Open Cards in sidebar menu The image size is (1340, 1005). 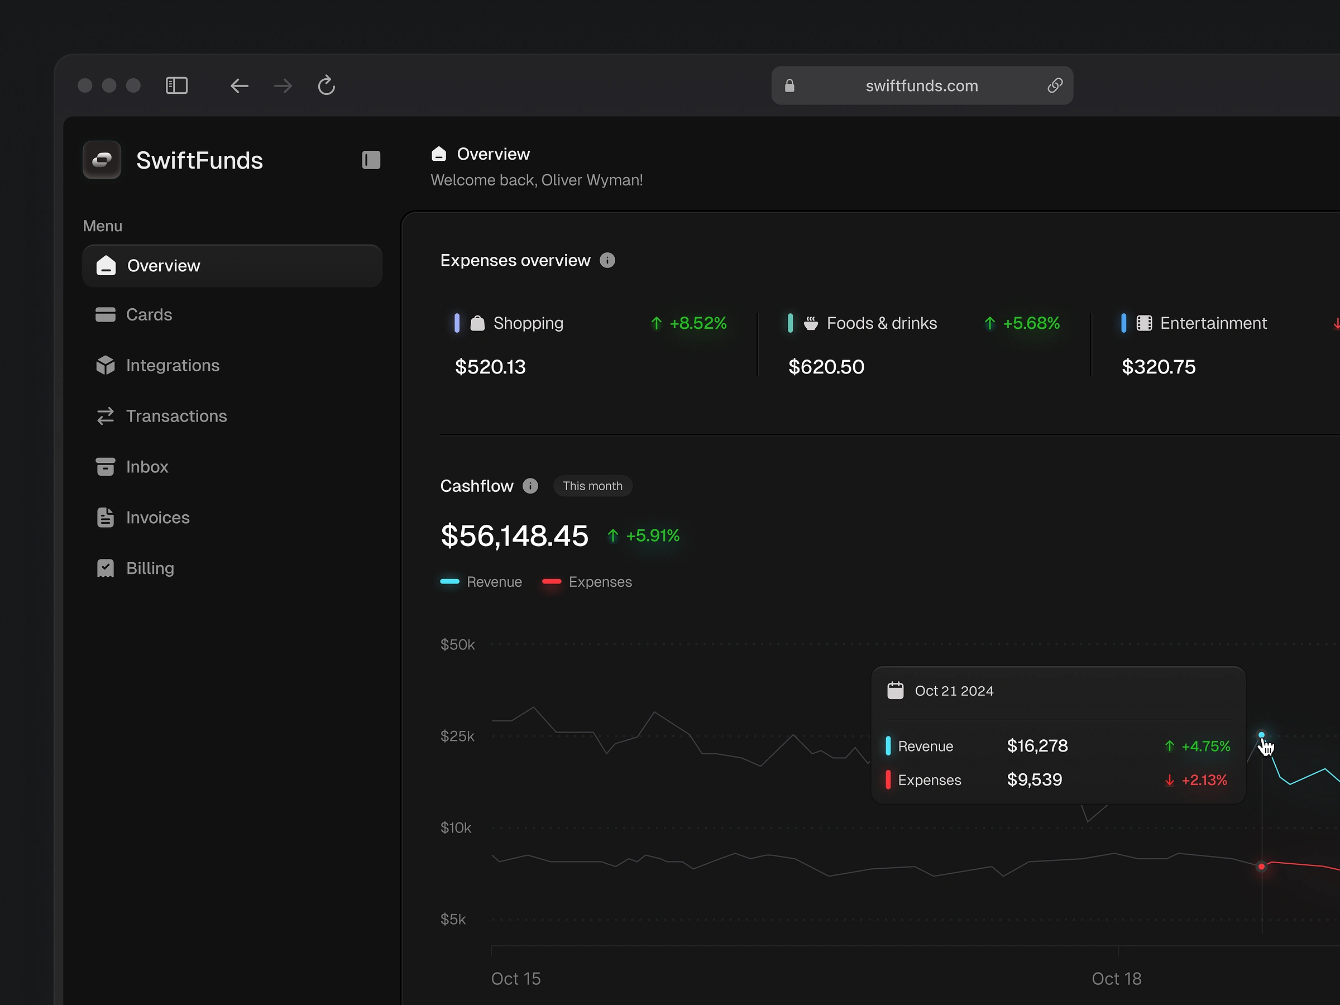149,314
